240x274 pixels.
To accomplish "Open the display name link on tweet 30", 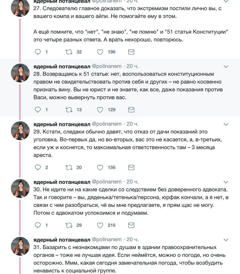I will tap(62, 182).
